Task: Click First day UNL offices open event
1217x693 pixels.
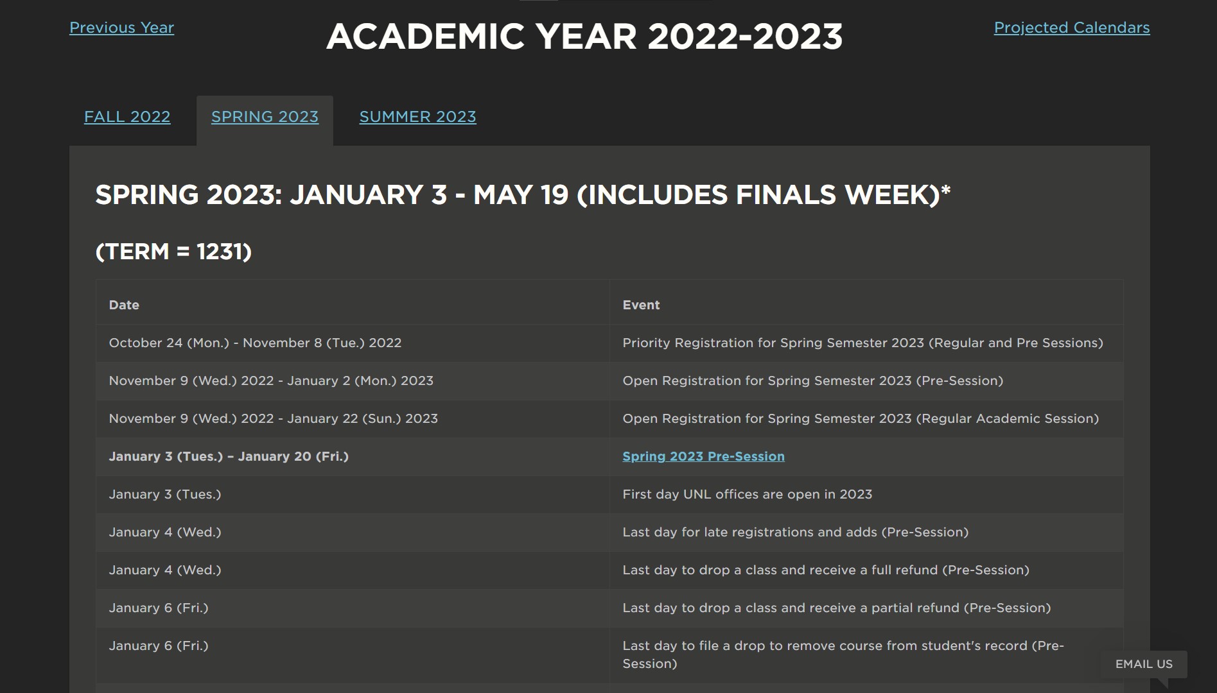Action: pyautogui.click(x=746, y=494)
